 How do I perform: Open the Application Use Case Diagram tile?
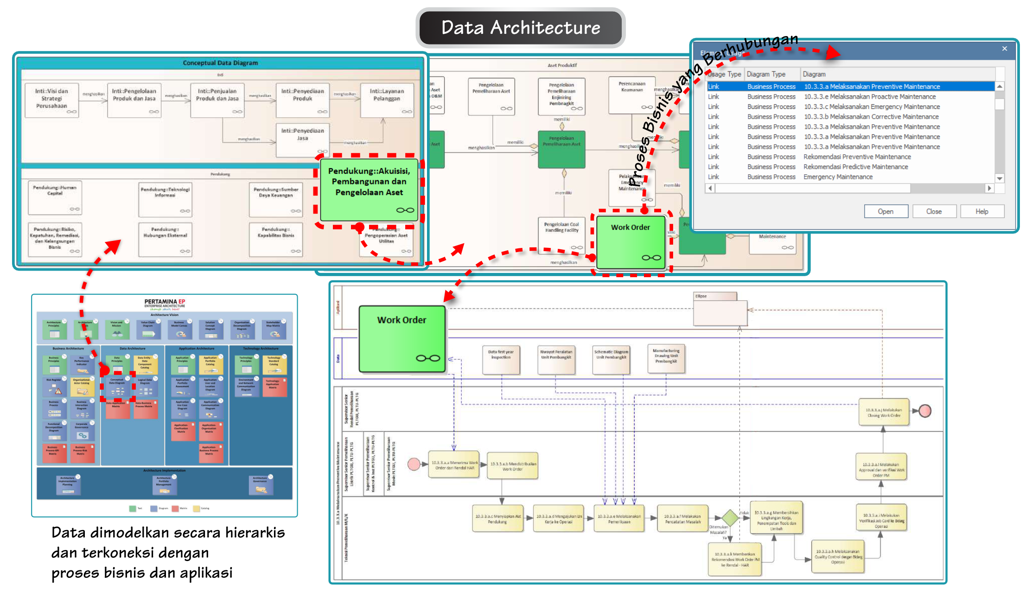click(x=183, y=409)
